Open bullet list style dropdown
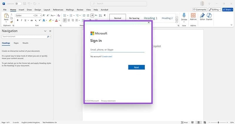The height and width of the screenshot is (124, 235). point(68,15)
